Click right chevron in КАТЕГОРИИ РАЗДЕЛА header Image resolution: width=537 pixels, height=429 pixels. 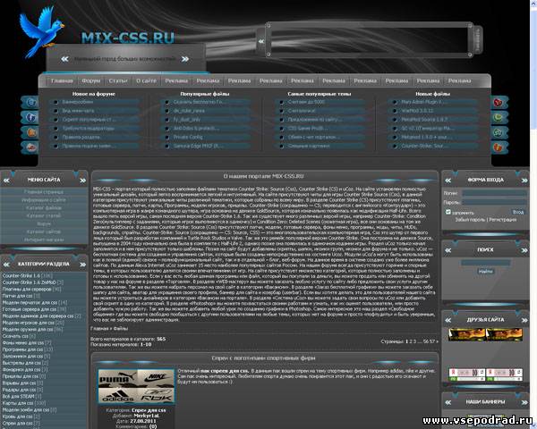82,265
